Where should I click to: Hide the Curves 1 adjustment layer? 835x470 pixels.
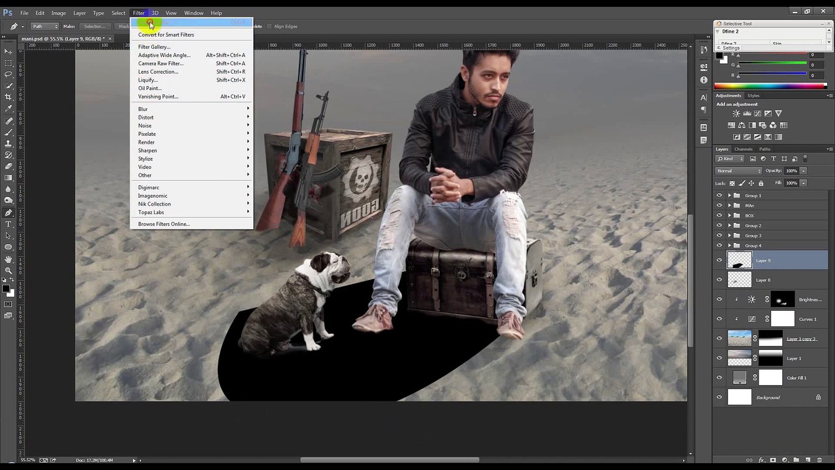tap(720, 319)
